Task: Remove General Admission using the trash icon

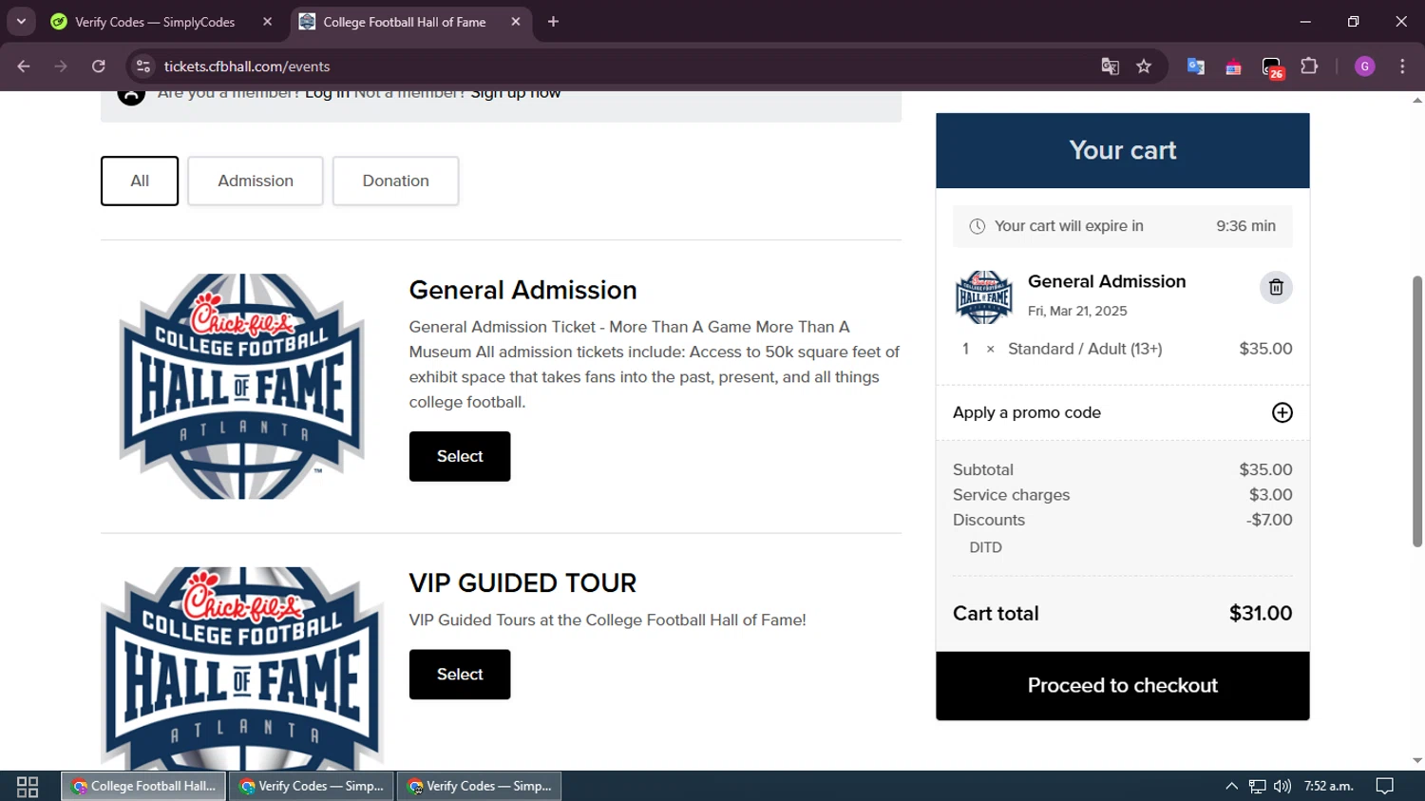Action: 1276,287
